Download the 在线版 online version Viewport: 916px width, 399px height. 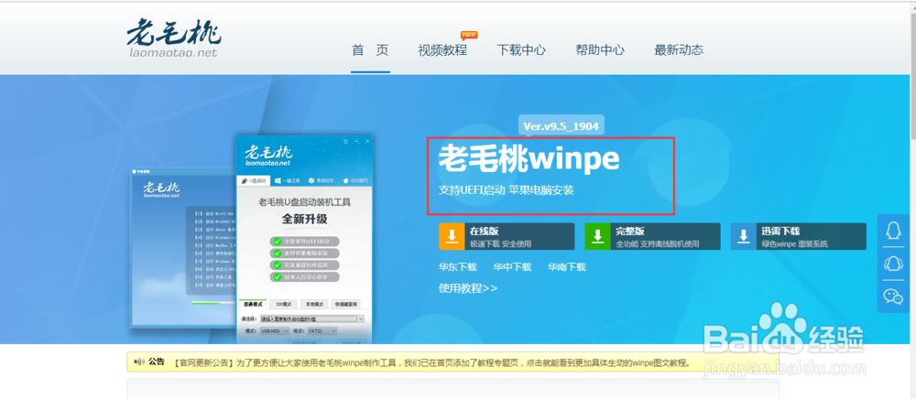click(507, 236)
